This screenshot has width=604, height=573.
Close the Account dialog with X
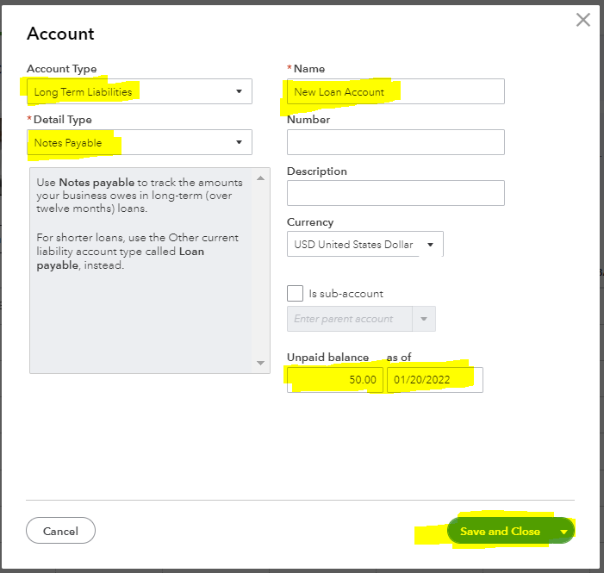583,20
